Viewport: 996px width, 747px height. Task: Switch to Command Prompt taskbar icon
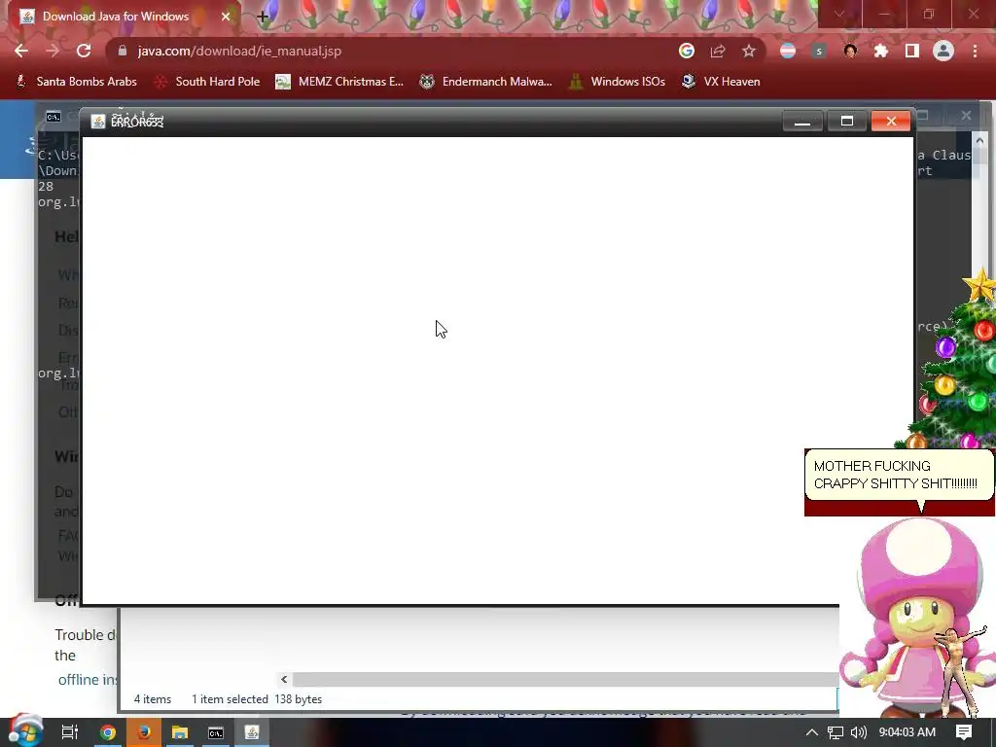(x=216, y=732)
